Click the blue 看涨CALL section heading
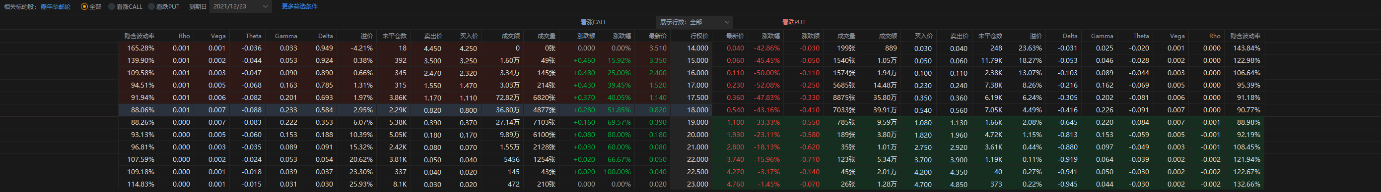 click(x=594, y=22)
